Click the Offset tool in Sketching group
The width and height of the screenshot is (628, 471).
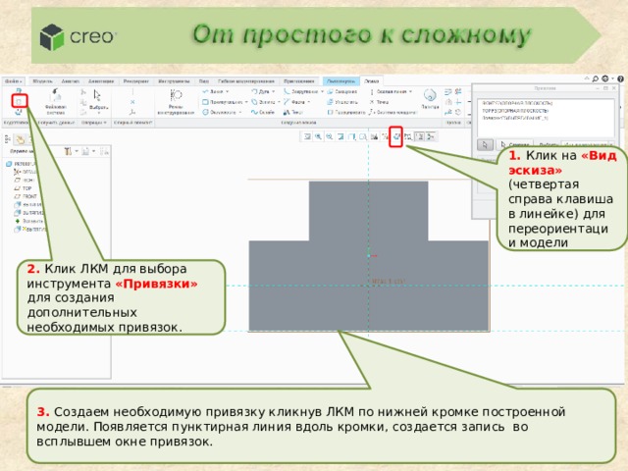pos(342,91)
